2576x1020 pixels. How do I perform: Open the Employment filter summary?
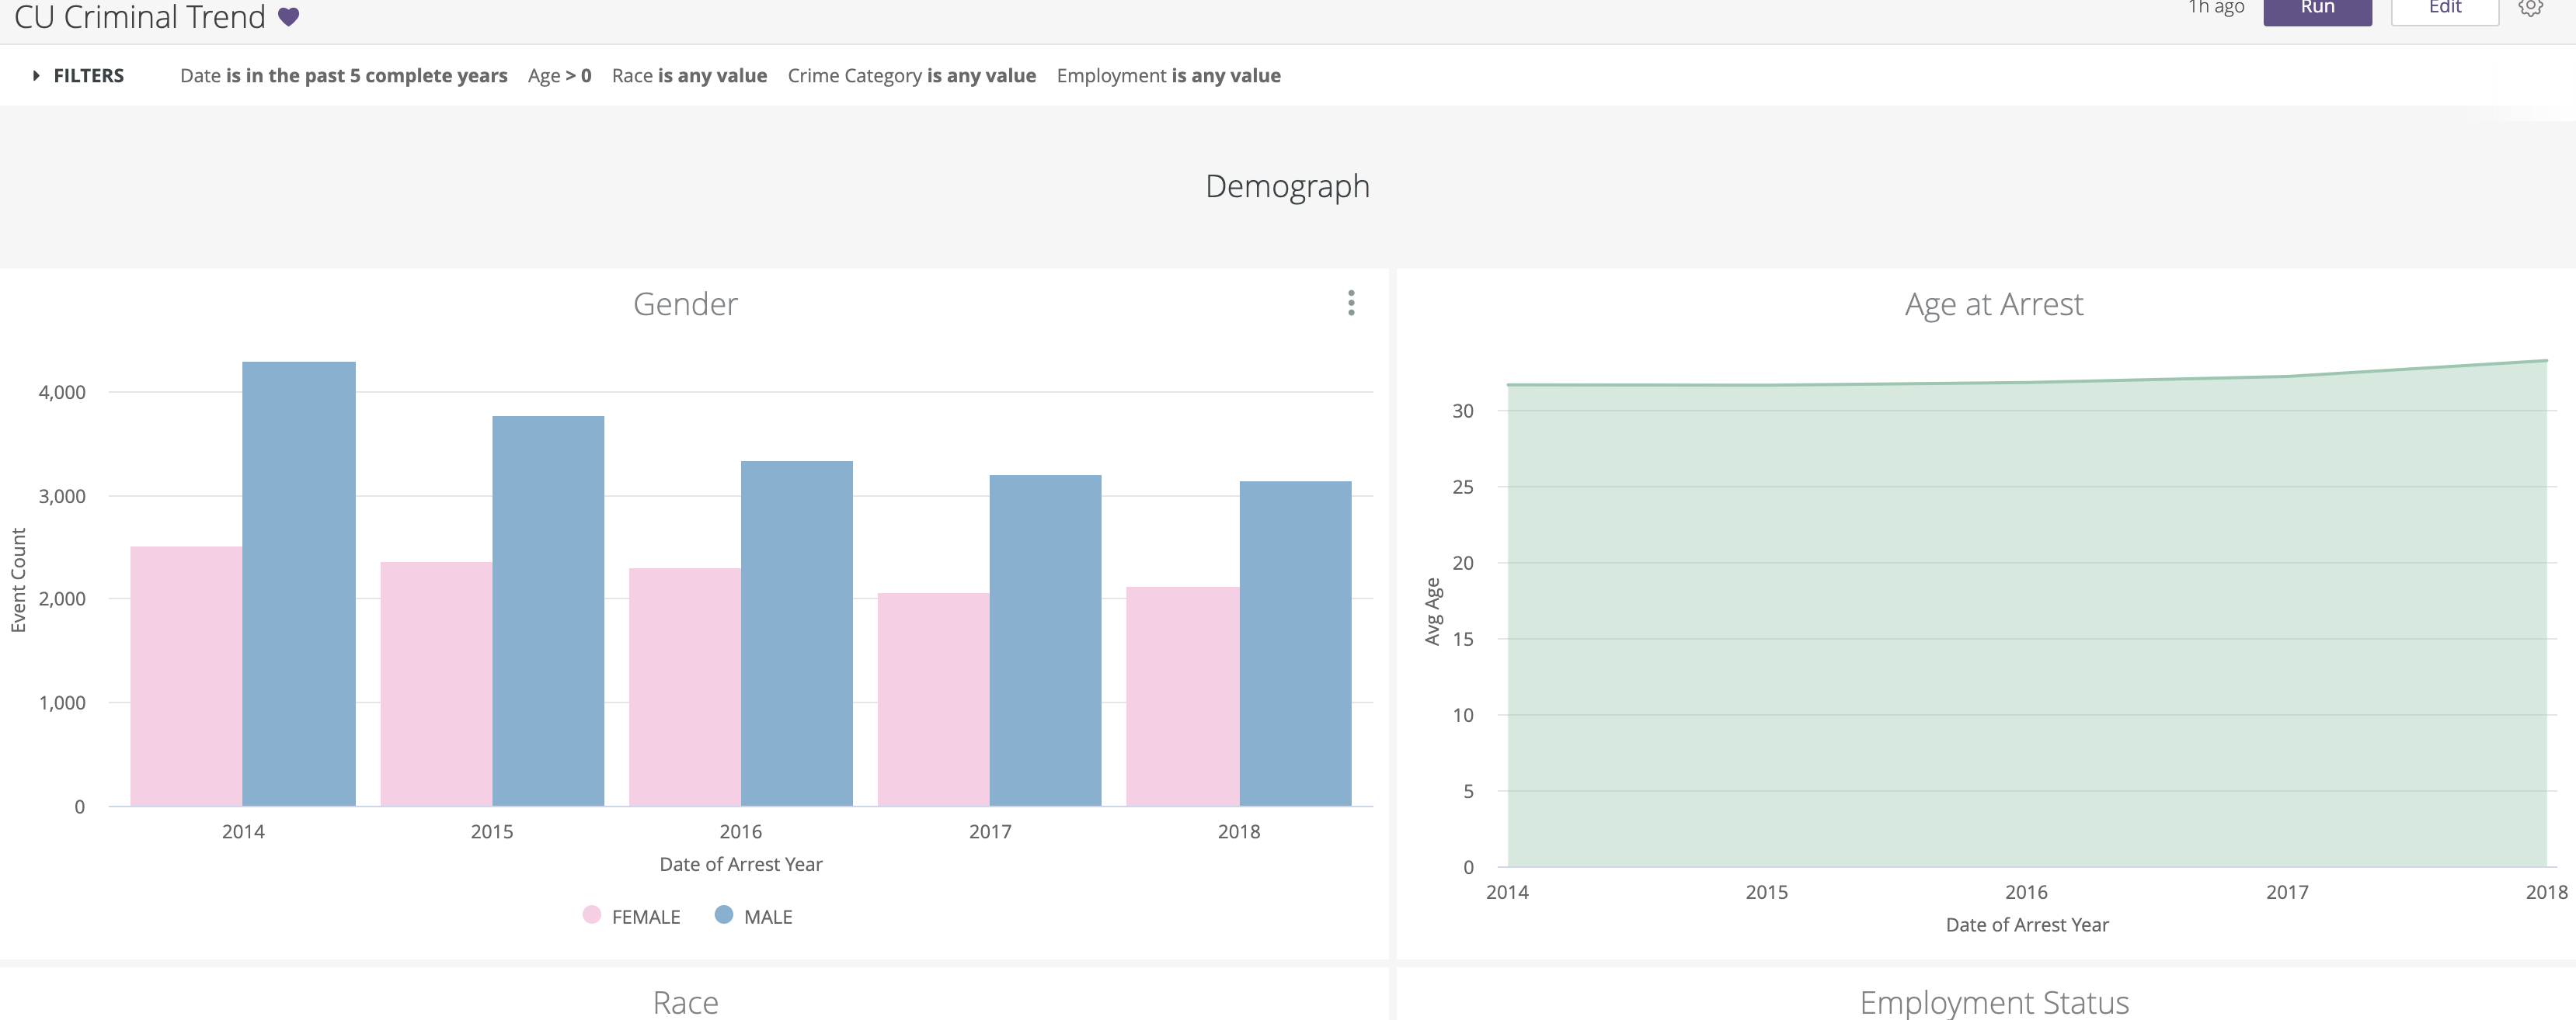click(1168, 76)
